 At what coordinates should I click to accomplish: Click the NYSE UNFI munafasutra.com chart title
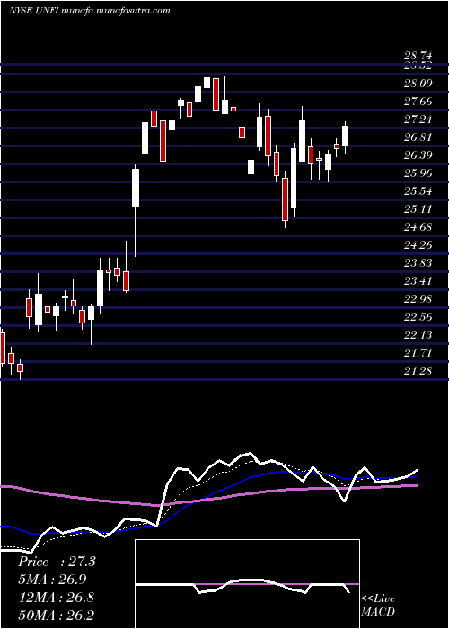pyautogui.click(x=90, y=11)
